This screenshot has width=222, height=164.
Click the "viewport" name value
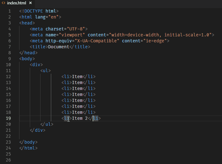pos(72,35)
